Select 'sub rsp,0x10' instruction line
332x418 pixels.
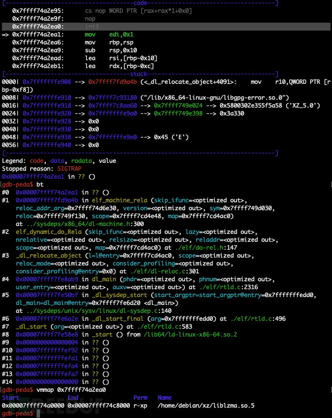(x=111, y=50)
